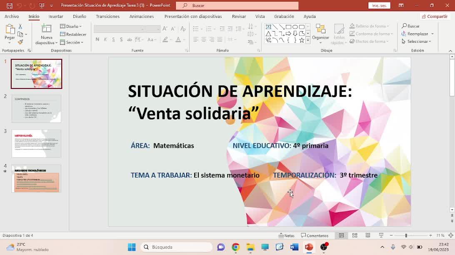This screenshot has height=255, width=455.
Task: Expand the Diseño layout dropdown
Action: (x=71, y=26)
